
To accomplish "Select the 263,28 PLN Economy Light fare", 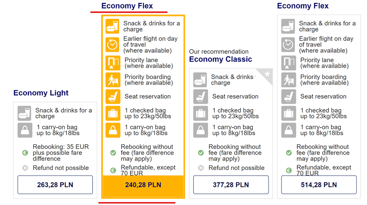I will tap(55, 185).
